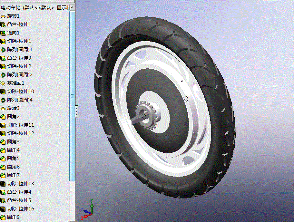Select feature text 阵列(圆周)2

tap(20, 75)
